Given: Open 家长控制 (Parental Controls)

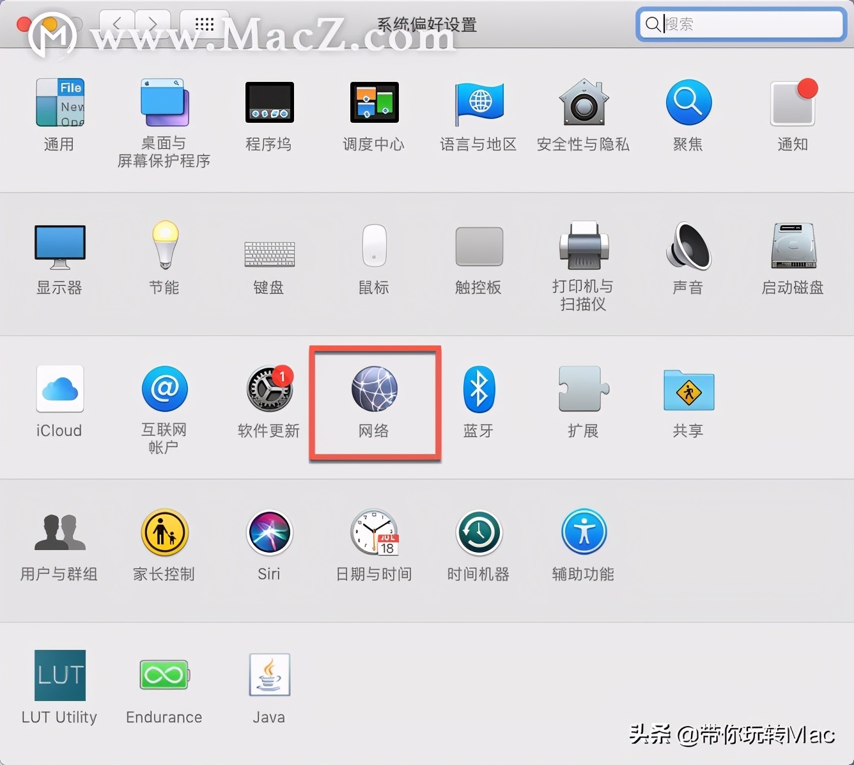Looking at the screenshot, I should (164, 533).
